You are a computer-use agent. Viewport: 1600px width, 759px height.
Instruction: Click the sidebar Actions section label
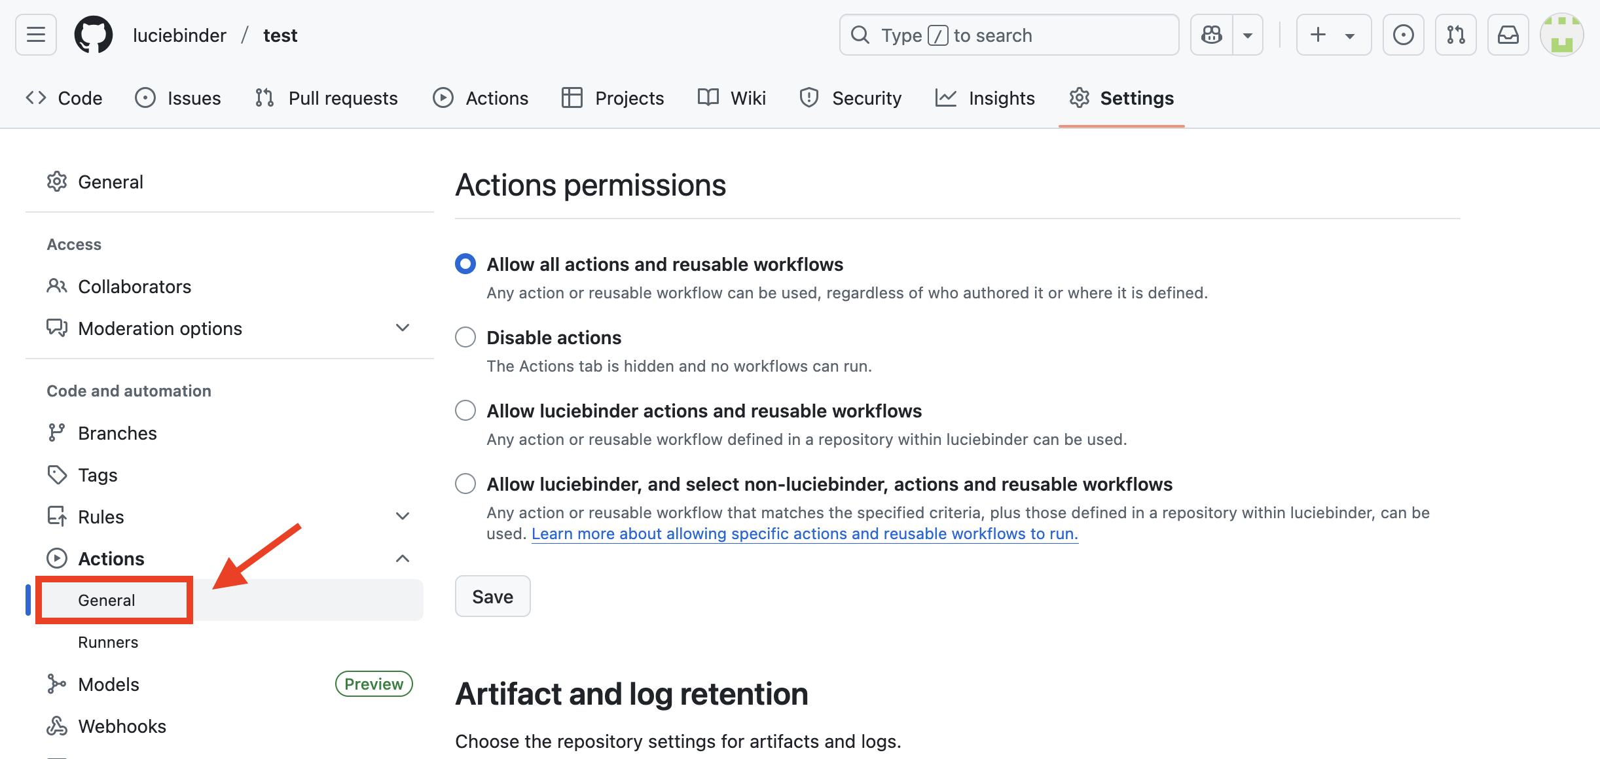click(111, 559)
